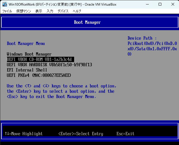Open the ヘルプ menu
The image size is (179, 145).
click(x=77, y=11)
